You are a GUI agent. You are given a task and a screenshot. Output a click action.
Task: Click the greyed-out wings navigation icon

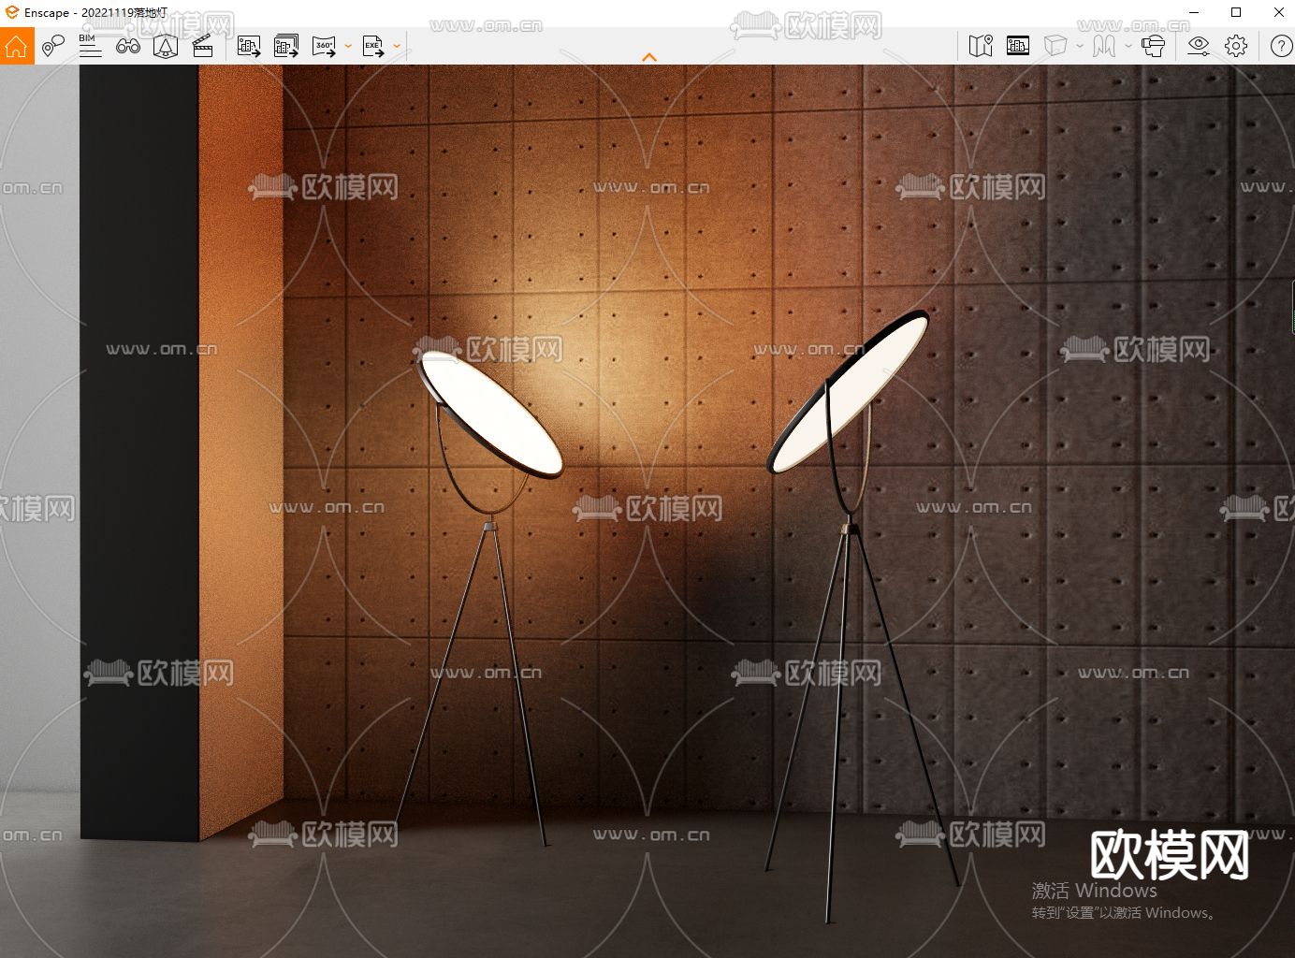1104,46
